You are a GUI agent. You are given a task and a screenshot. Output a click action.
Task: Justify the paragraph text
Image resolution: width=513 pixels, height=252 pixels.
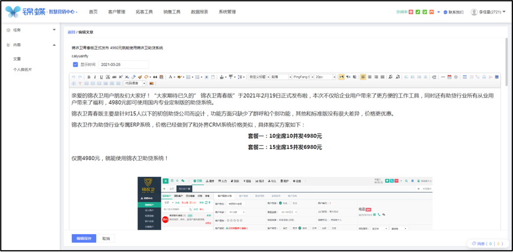tap(382, 77)
